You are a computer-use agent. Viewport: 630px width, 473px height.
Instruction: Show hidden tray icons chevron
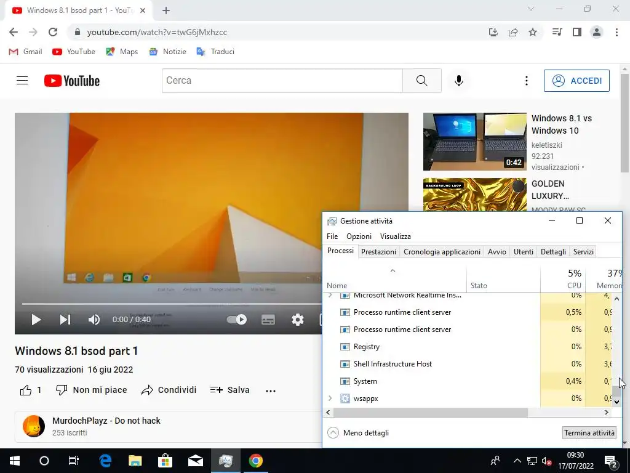tap(517, 461)
